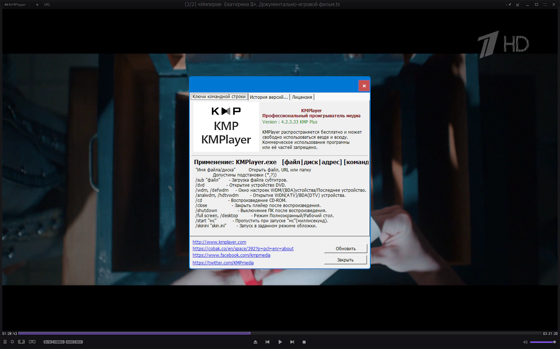The width and height of the screenshot is (560, 349).
Task: Toggle fullscreen mode icon in title bar
Action: 545,5
